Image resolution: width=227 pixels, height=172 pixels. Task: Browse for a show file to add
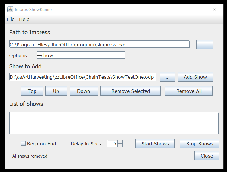pyautogui.click(x=167, y=77)
